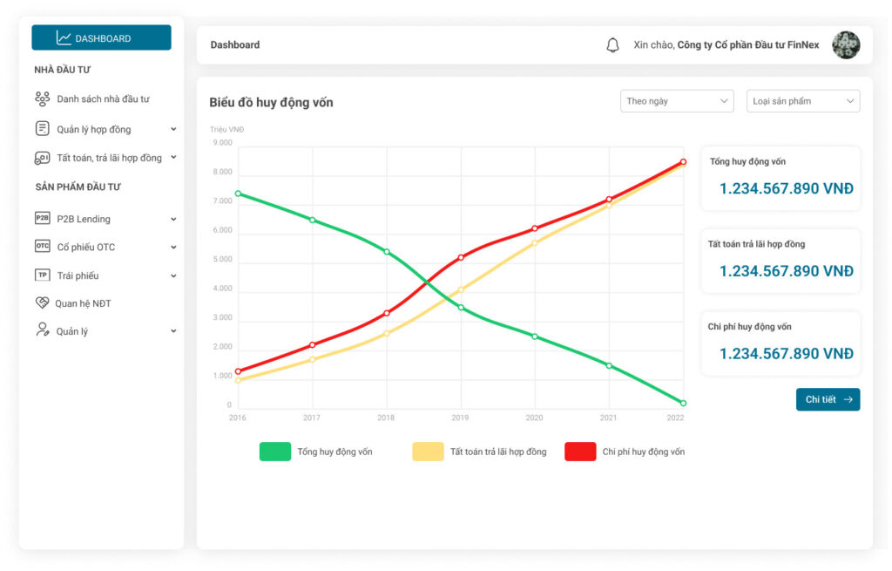Click the Công ty Cổ phần Đầu tư FinNex name
The width and height of the screenshot is (892, 571).
748,45
